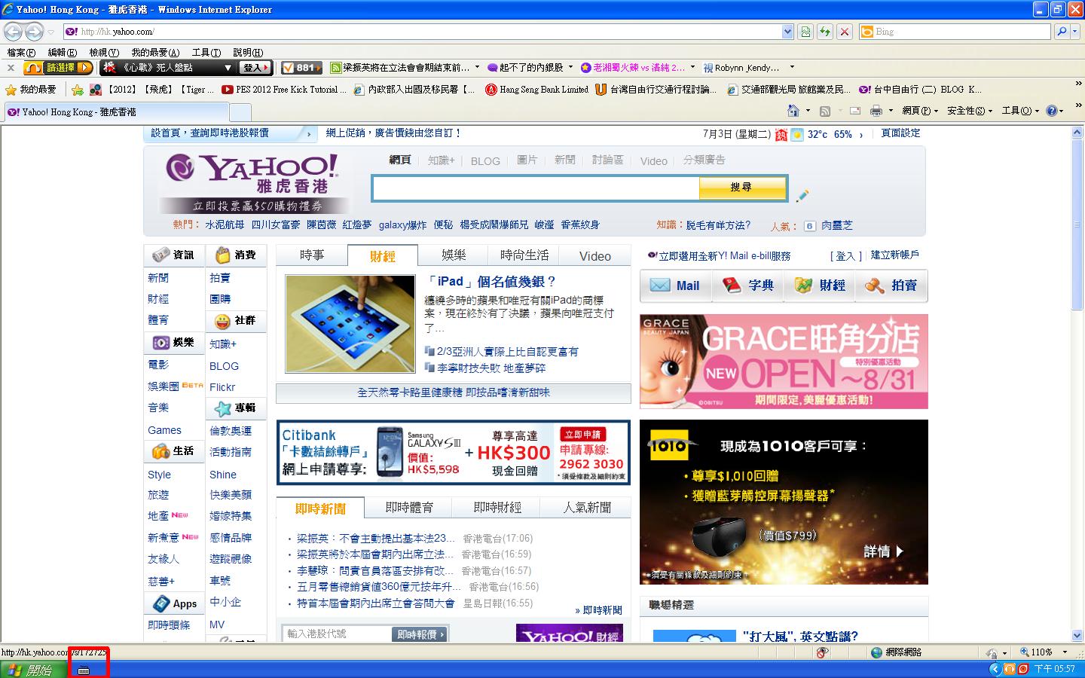Image resolution: width=1085 pixels, height=678 pixels.
Task: Click the 登入 button on the toolbar
Action: click(x=255, y=68)
